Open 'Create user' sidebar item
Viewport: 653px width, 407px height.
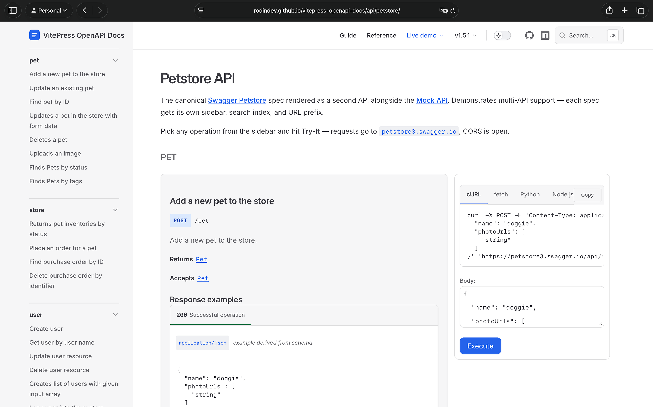[46, 329]
